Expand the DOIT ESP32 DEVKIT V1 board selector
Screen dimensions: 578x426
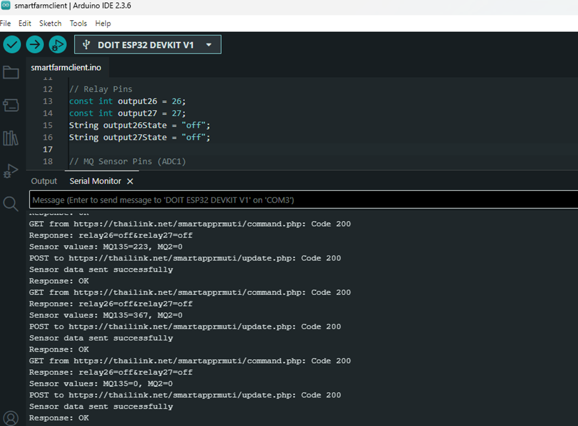click(148, 45)
